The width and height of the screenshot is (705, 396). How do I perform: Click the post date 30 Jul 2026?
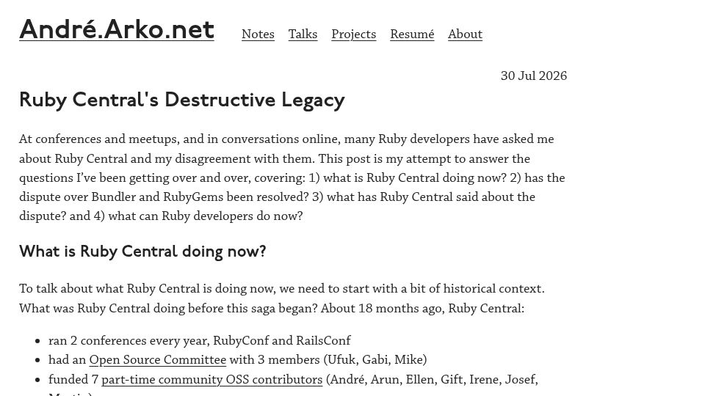coord(534,76)
